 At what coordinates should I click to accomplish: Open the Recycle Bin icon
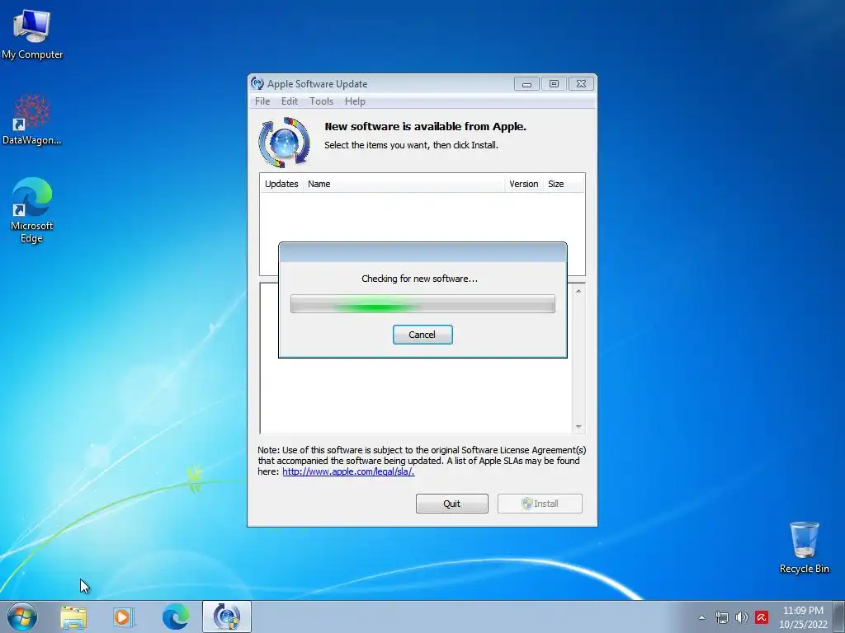pyautogui.click(x=804, y=547)
